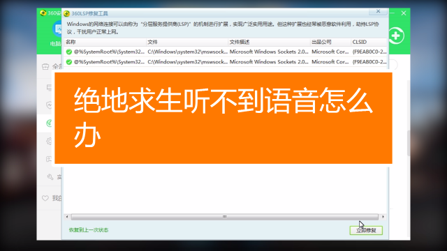Close the 360安全卫士 main window
This screenshot has width=447, height=251.
(x=404, y=13)
